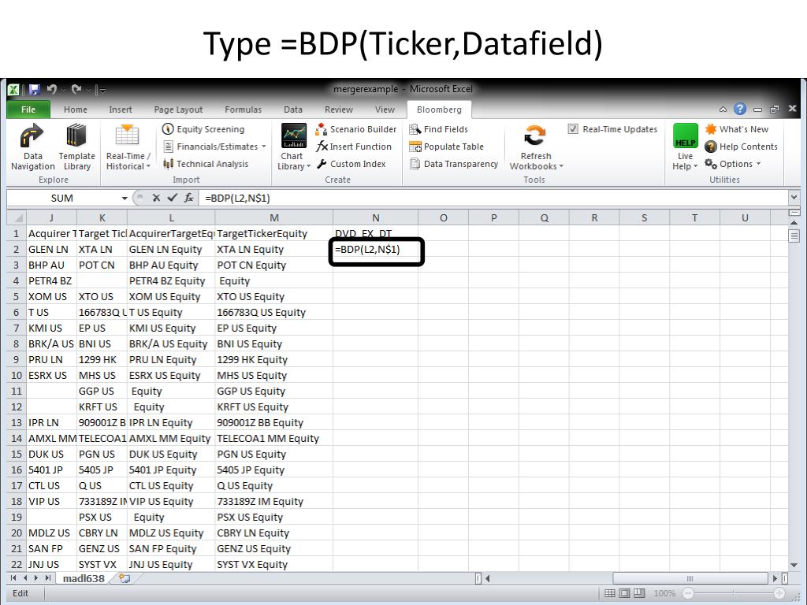Open Data Navigation in the Explore group
Screen dimensions: 807x605
pos(32,147)
